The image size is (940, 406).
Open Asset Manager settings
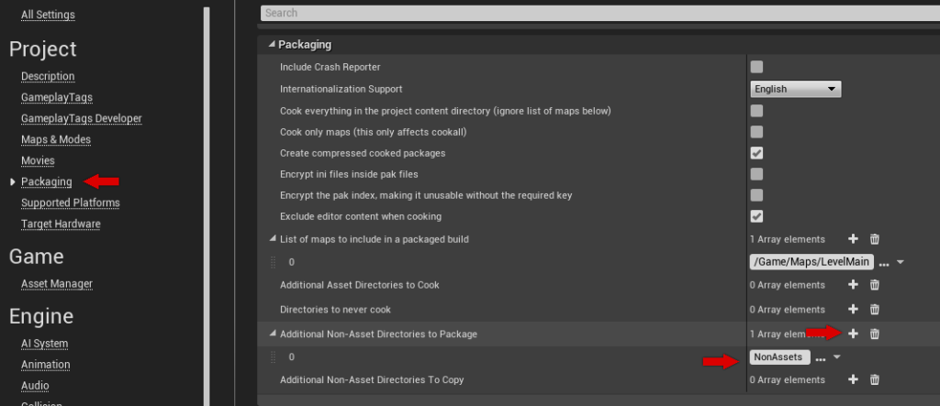(x=57, y=284)
